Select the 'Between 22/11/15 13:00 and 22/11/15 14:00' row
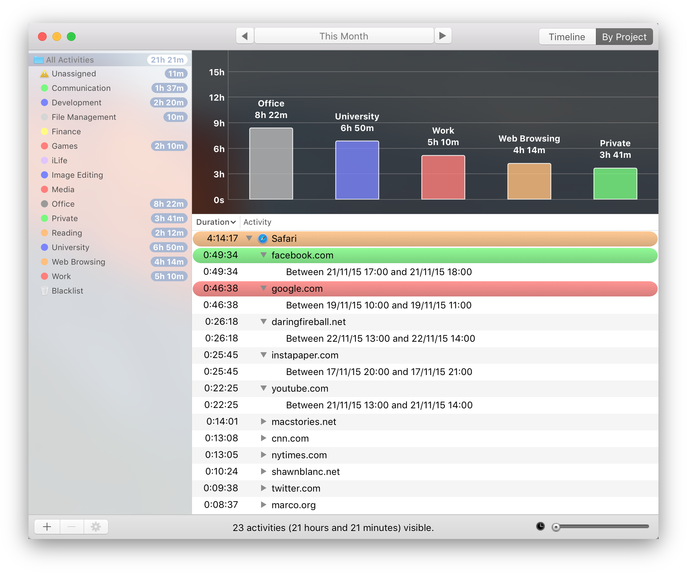This screenshot has height=573, width=687. pos(425,338)
